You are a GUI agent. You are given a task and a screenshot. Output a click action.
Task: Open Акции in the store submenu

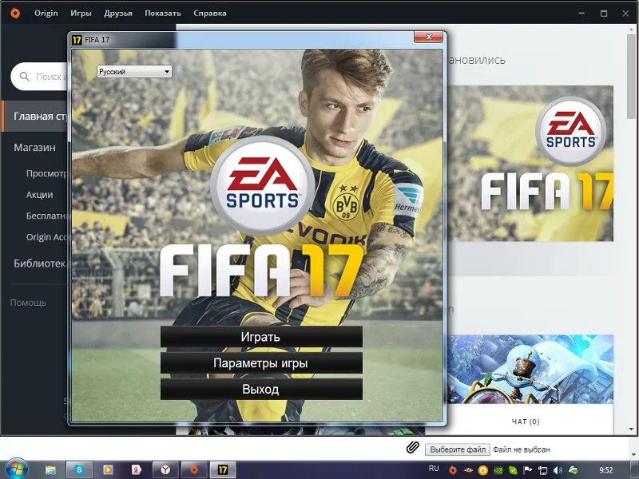39,195
